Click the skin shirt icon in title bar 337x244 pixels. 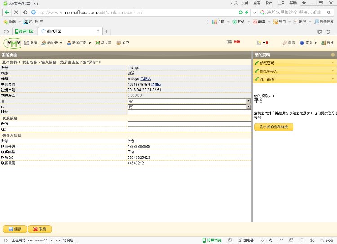coord(304,3)
